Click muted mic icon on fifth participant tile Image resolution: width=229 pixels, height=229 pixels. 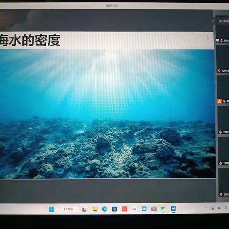[221, 163]
